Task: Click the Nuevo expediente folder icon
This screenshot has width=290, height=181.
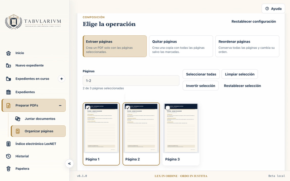Action: point(9,65)
